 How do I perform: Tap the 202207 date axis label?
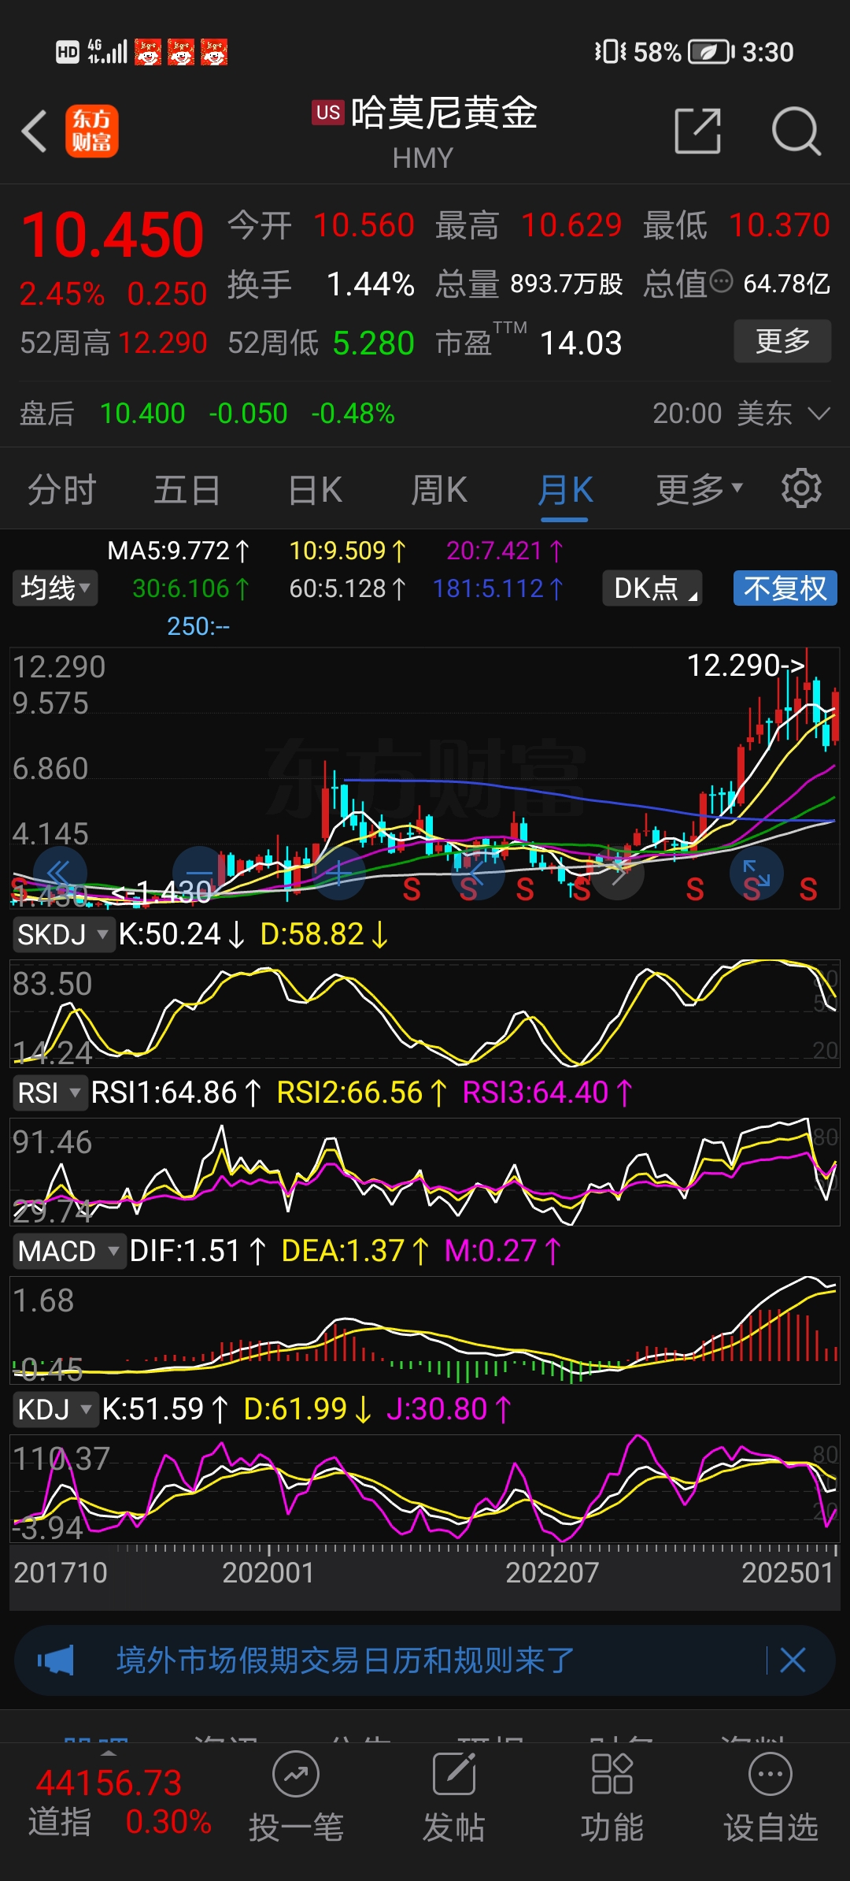point(552,1572)
